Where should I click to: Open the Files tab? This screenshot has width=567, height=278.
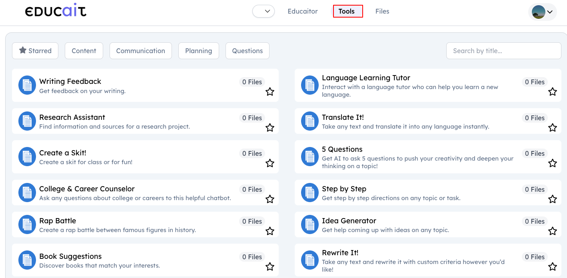[382, 11]
